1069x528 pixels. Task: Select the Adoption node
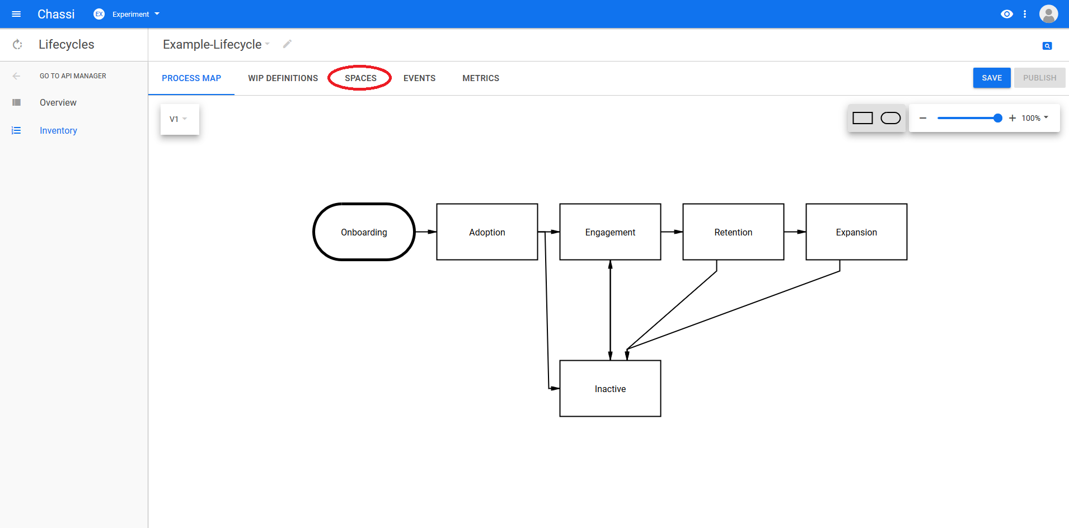point(487,232)
